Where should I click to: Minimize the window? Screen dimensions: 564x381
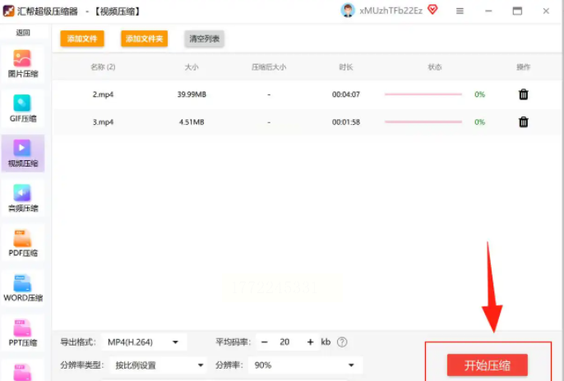pyautogui.click(x=488, y=11)
